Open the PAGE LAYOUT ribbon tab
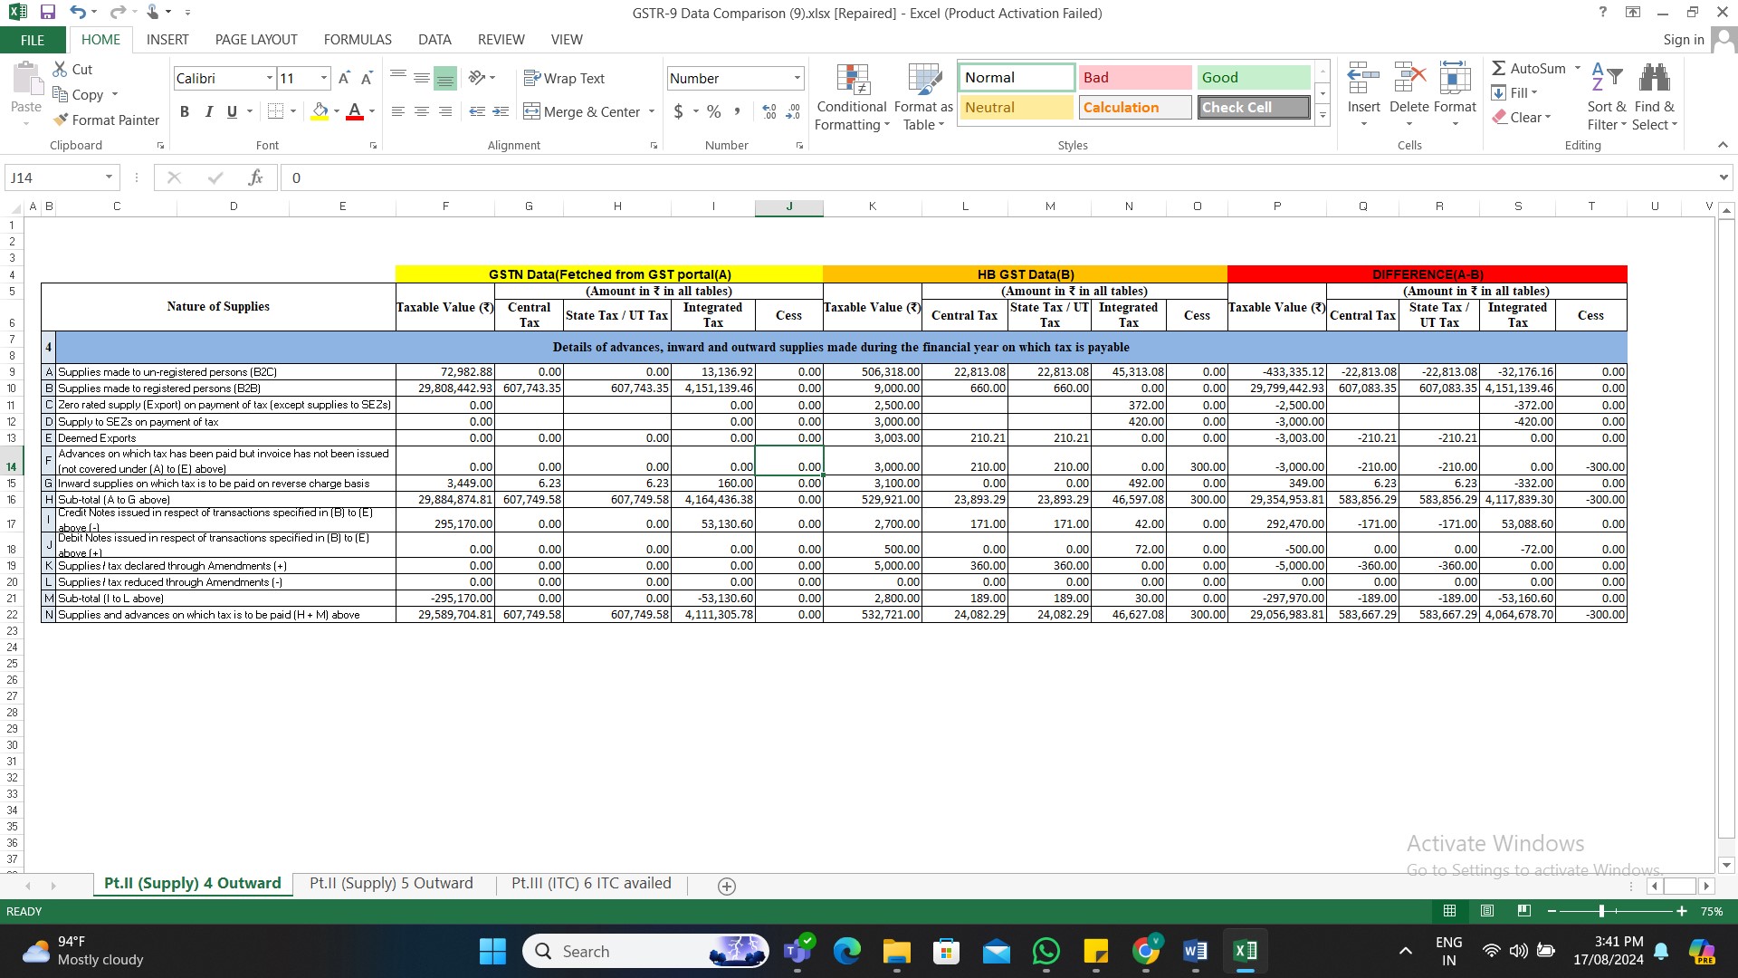Image resolution: width=1738 pixels, height=978 pixels. 256,40
